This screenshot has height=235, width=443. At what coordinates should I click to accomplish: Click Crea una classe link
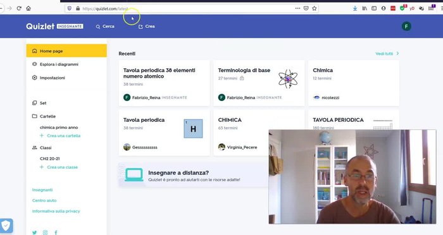point(62,167)
